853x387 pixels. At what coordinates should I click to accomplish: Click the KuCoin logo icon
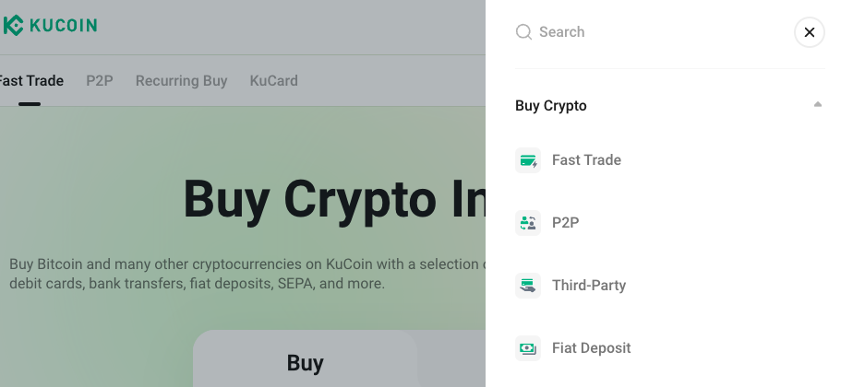[13, 26]
